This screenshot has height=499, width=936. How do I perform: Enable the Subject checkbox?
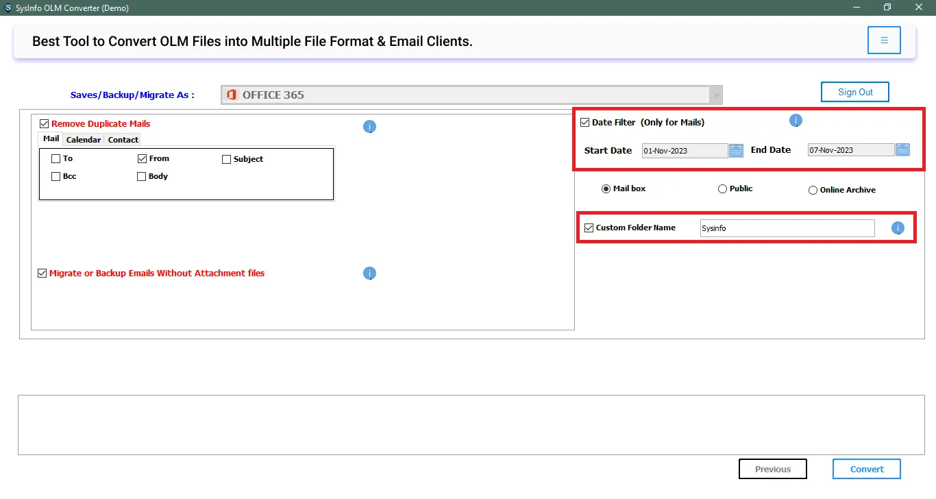coord(227,159)
